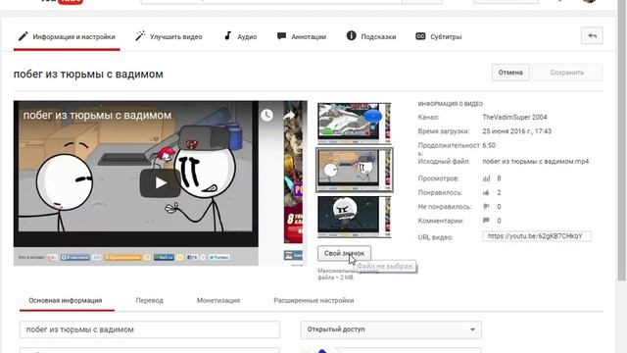627x353 pixels.
Task: Click the channel name TheVadimSuper 2004
Action: pyautogui.click(x=514, y=118)
